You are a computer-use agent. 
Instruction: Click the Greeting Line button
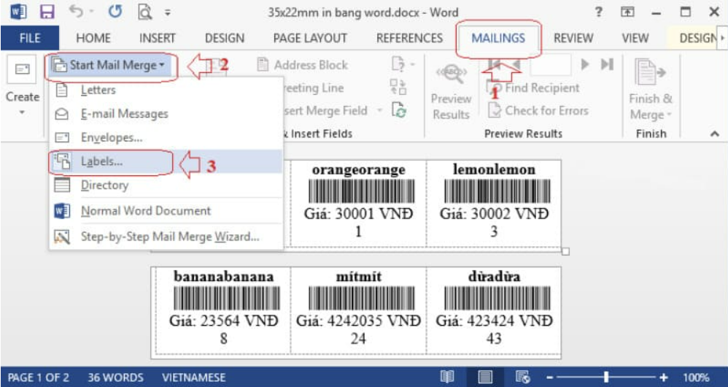[x=314, y=88]
